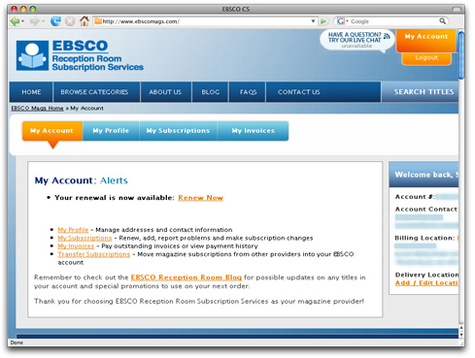The image size is (475, 358).
Task: Click the site favicon in the address bar
Action: click(98, 21)
